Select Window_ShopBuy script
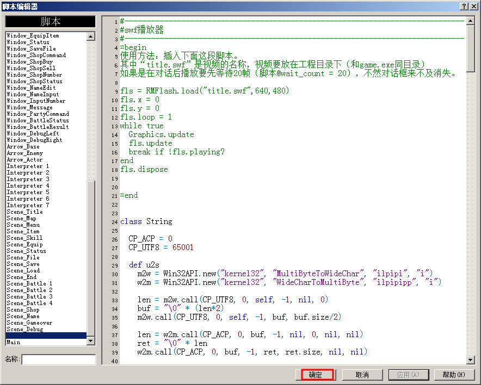 coord(30,61)
